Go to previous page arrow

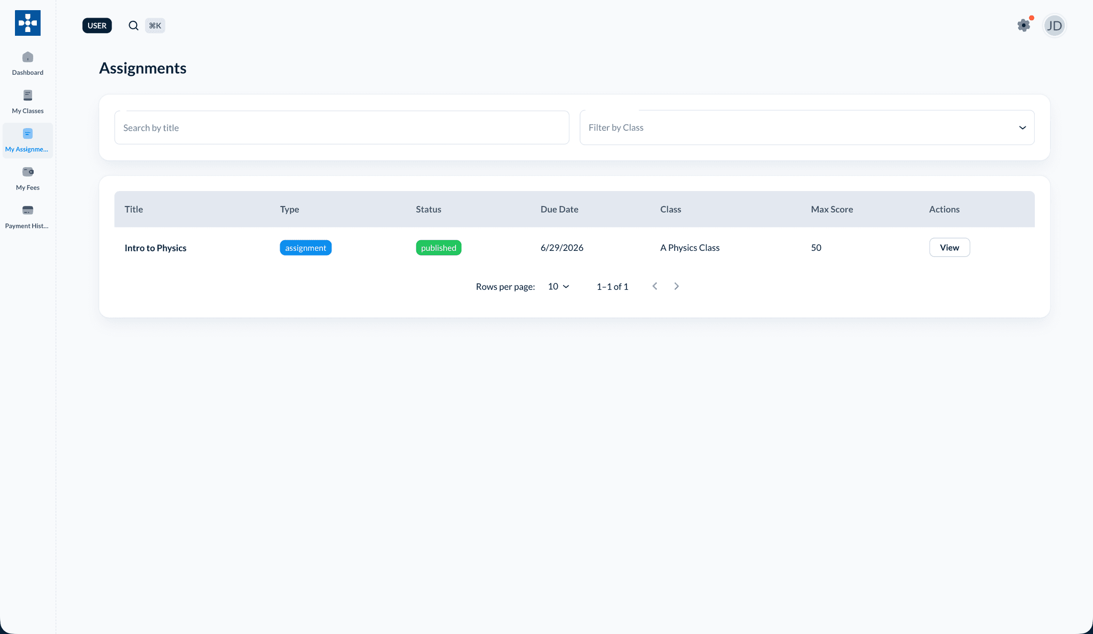tap(655, 286)
